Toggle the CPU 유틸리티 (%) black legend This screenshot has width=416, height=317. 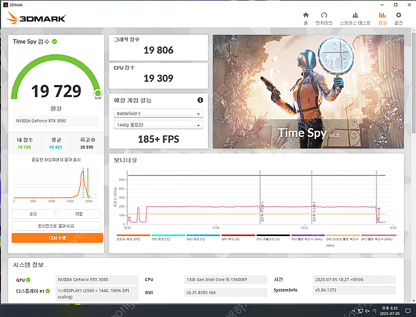(x=273, y=237)
